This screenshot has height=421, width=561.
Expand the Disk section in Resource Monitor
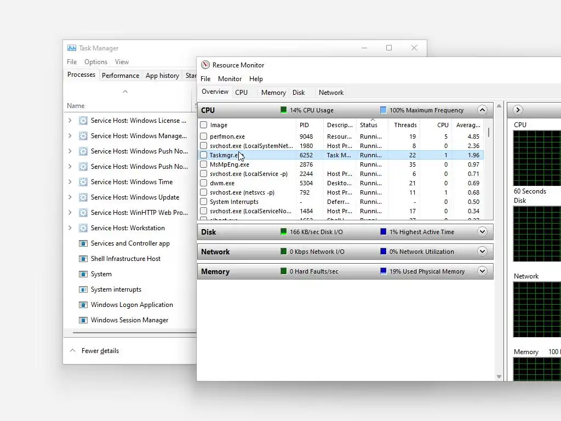pyautogui.click(x=482, y=232)
